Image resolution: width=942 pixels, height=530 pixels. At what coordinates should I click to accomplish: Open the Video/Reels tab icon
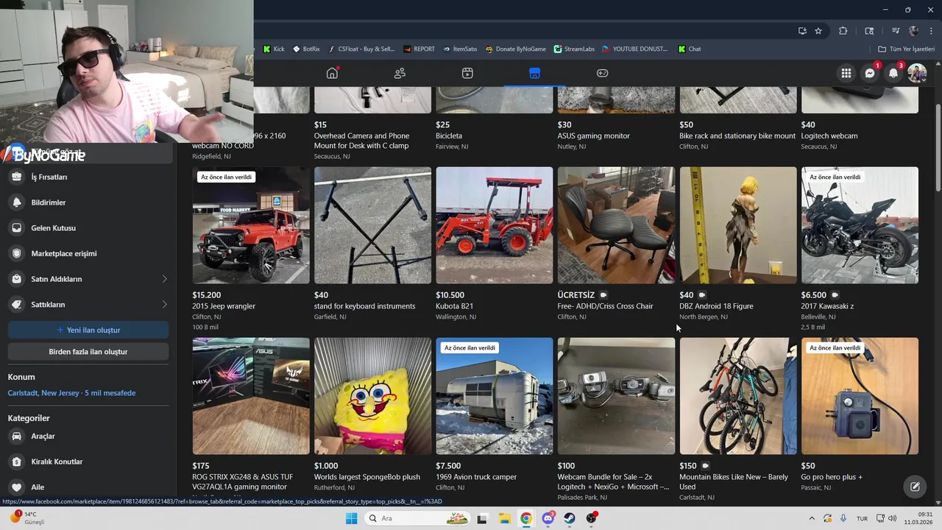(467, 73)
